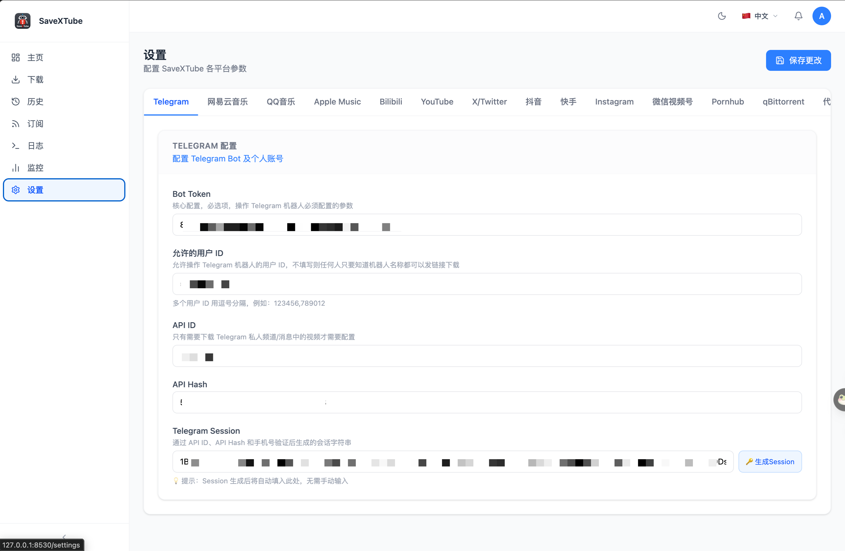Click the Telegram Session input field
845x551 pixels.
point(453,462)
